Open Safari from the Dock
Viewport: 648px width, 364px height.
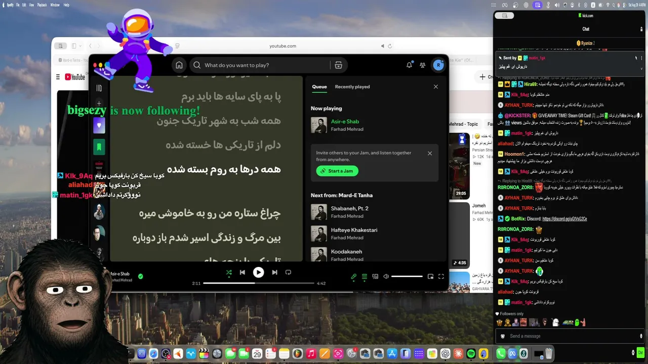click(x=153, y=354)
